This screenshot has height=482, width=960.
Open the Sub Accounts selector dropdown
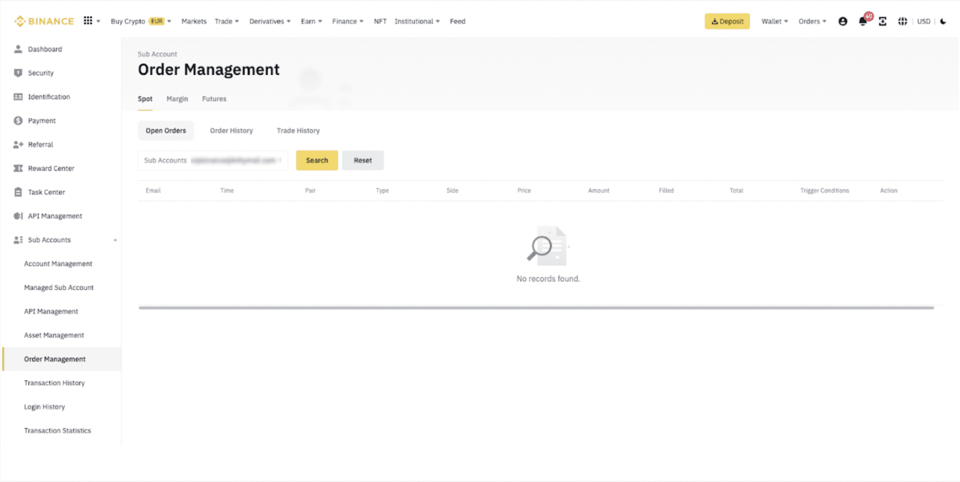[212, 161]
